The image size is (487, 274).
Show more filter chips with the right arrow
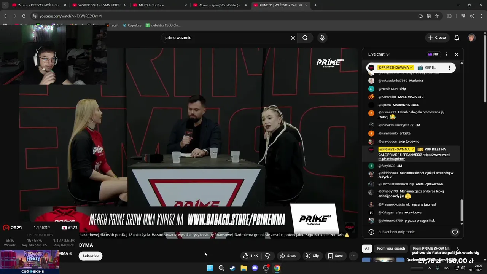coord(458,249)
